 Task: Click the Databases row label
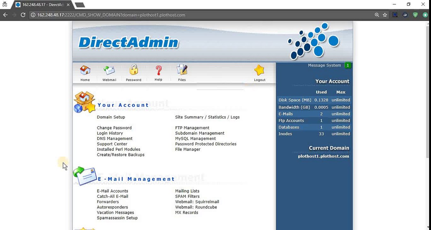click(289, 127)
